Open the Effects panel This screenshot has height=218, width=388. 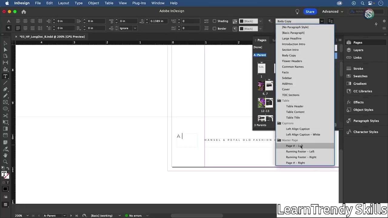358,102
